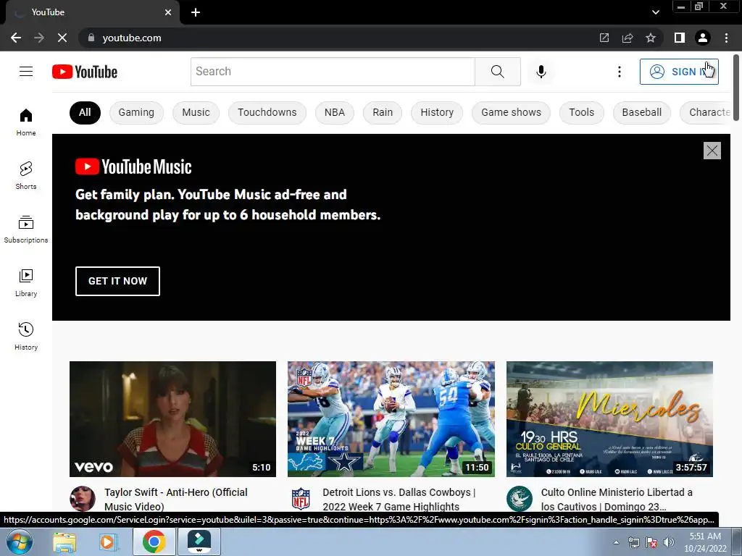The image size is (742, 556).
Task: Open Windows Explorer from the taskbar
Action: [x=64, y=542]
